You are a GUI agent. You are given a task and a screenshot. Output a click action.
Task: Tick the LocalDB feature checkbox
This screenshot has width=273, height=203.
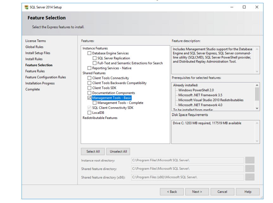(x=89, y=113)
